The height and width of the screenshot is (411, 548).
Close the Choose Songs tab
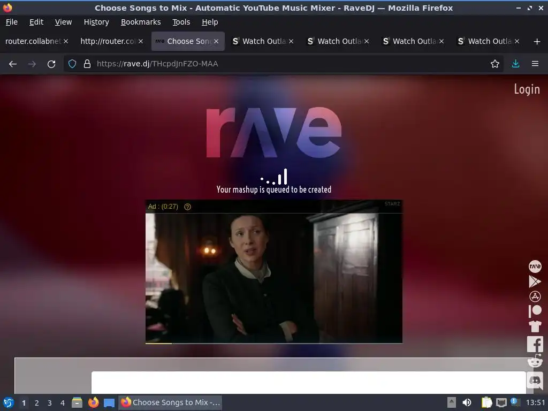(x=216, y=42)
